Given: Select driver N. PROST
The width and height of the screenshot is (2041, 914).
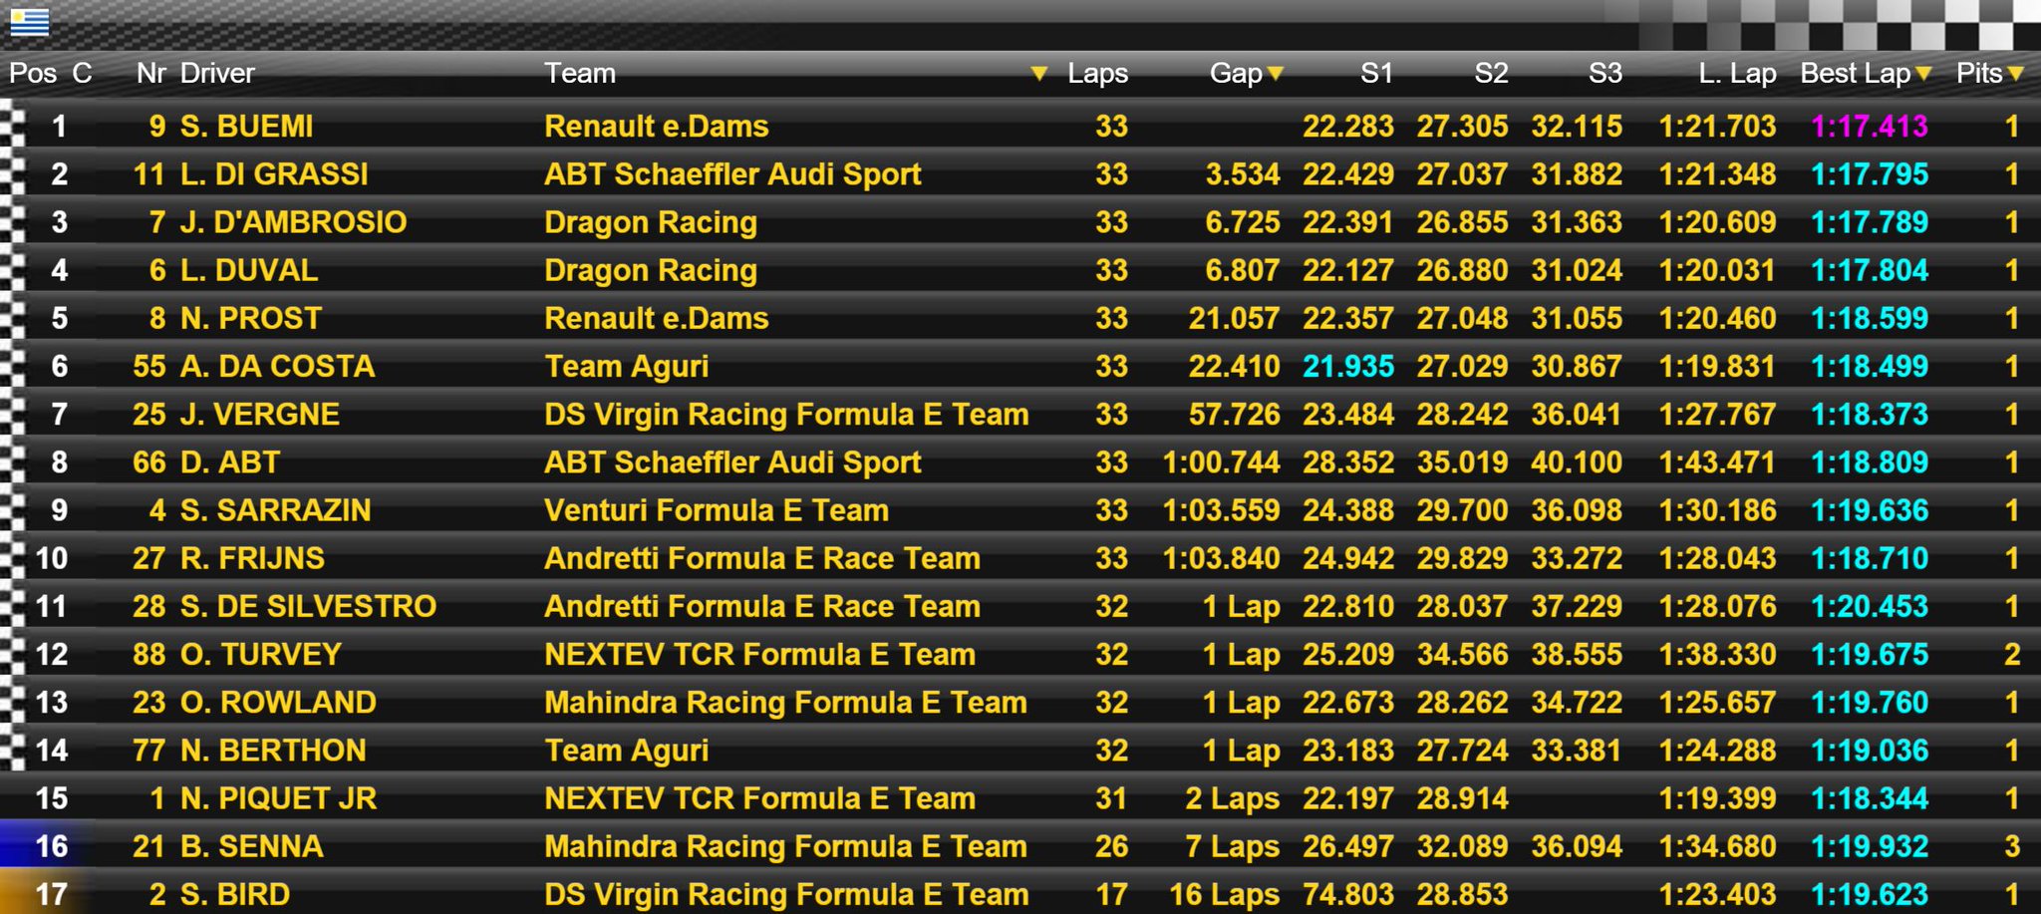Looking at the screenshot, I should tap(251, 318).
